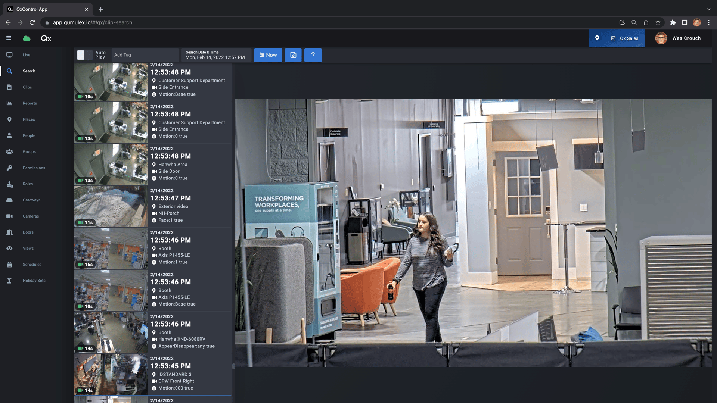Select the Axis P1455-LE Motion:Base clip thumbnail
Viewport: 717px width, 403px height.
click(111, 290)
